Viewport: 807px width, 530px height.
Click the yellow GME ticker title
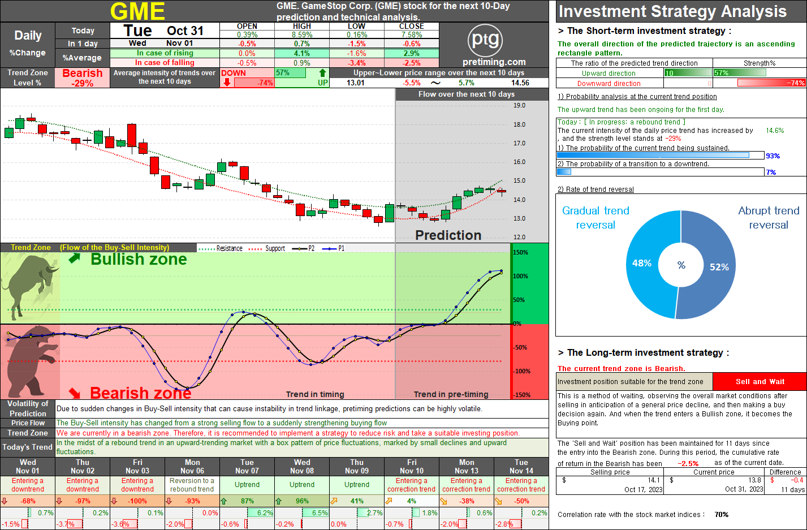click(137, 11)
